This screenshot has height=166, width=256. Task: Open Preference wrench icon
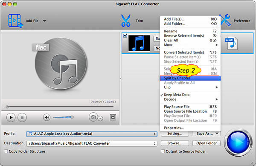[225, 20]
